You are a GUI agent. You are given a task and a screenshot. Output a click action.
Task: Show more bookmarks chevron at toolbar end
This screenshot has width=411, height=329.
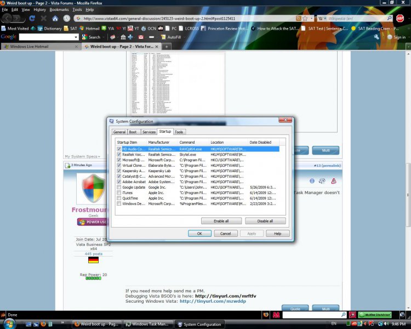408,29
